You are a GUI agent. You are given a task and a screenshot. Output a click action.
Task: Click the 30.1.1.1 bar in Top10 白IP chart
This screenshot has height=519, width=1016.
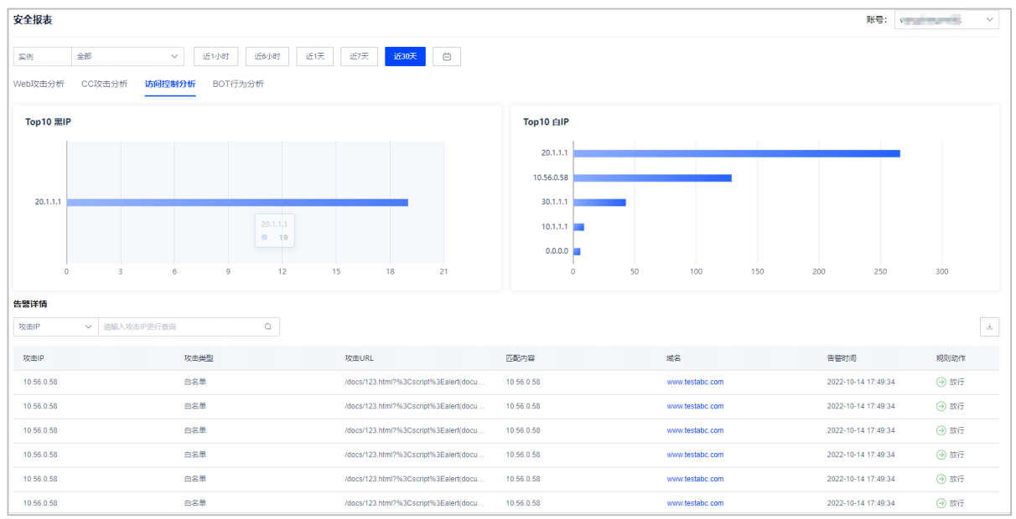tap(599, 202)
